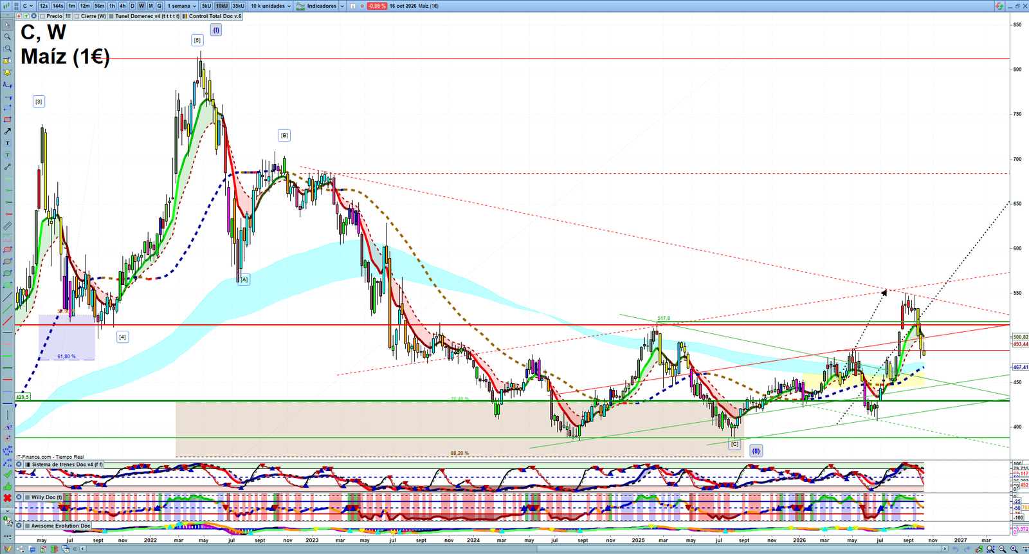Screen dimensions: 1029x554
Task: Open the 1 semana timeframe dropdown
Action: 182,6
